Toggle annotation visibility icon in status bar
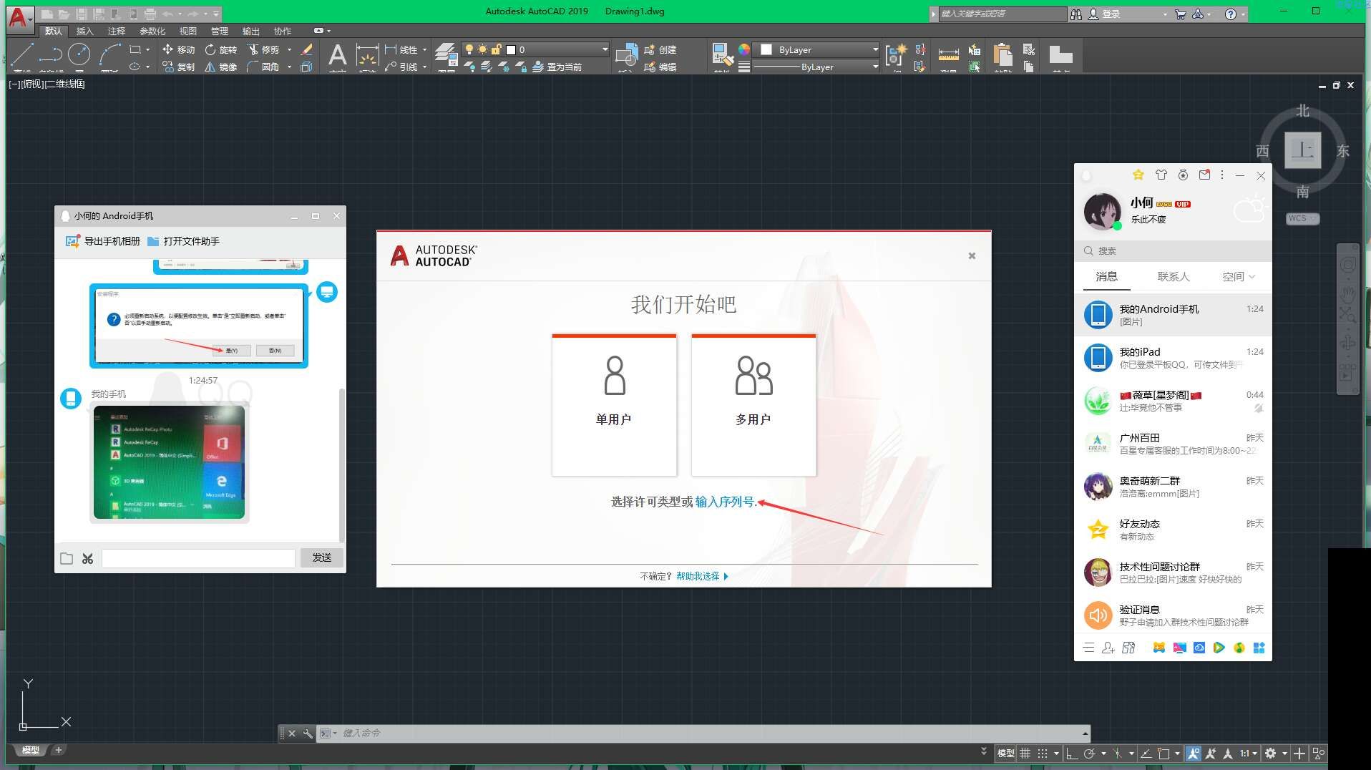This screenshot has height=770, width=1371. [x=1193, y=753]
